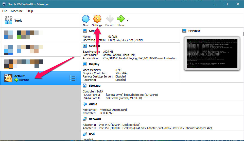This screenshot has height=141, width=244.
Task: Select the third blurred VM in list
Action: pos(40,64)
